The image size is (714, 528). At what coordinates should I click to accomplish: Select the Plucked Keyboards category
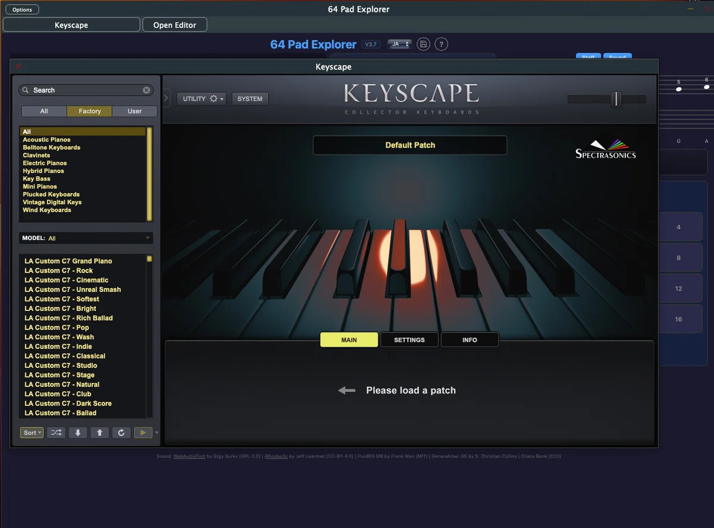[51, 194]
